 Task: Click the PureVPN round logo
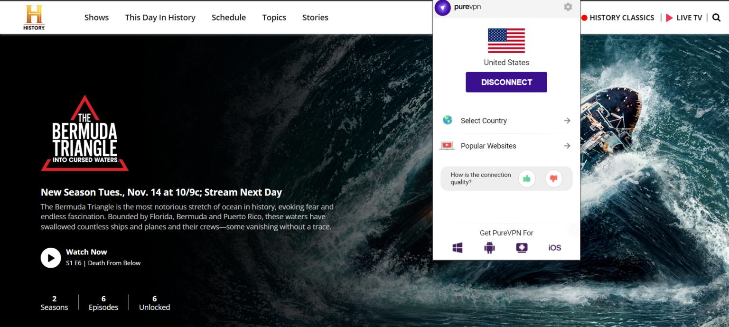442,8
